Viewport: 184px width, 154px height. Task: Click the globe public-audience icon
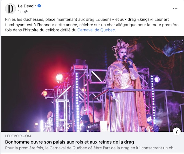click(26, 12)
